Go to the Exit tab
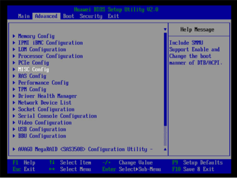 tap(113, 16)
